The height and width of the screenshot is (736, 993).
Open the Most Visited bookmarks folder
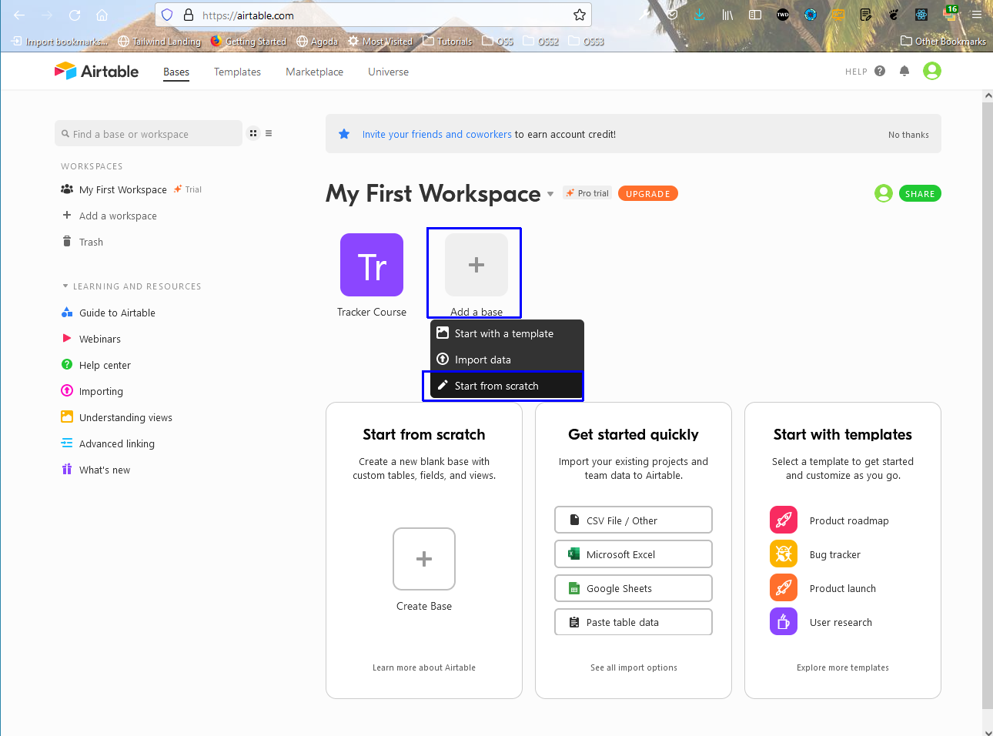coord(380,41)
